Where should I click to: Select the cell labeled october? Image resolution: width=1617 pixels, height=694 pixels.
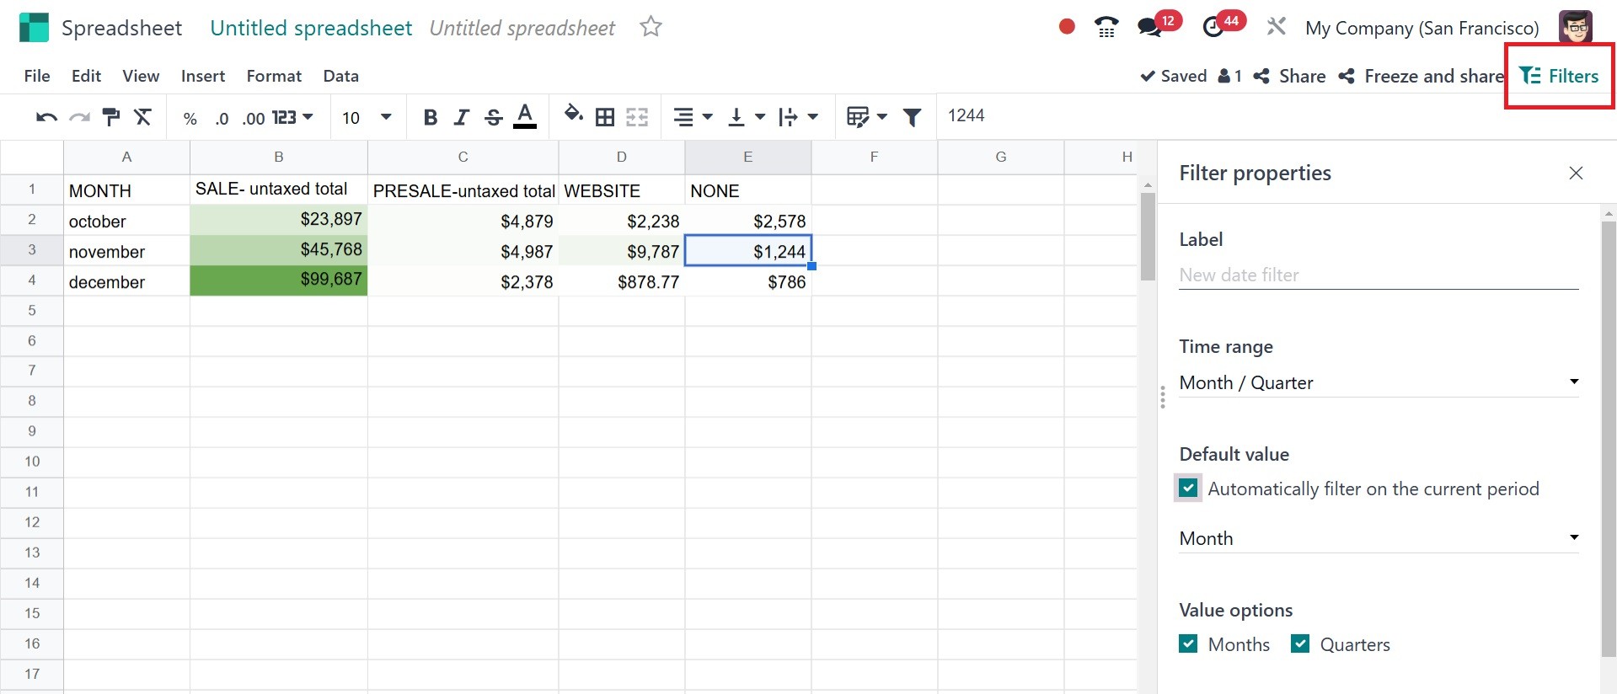point(126,221)
